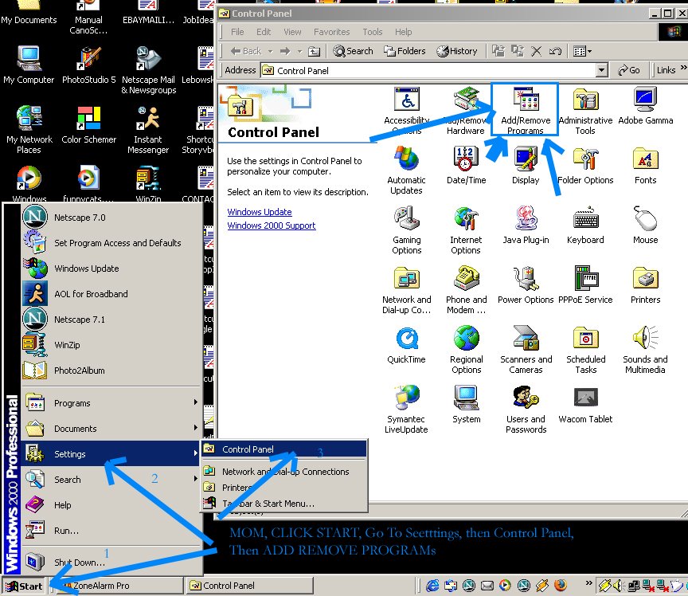Viewport: 688px width, 596px height.
Task: Open the Edit menu
Action: point(264,32)
